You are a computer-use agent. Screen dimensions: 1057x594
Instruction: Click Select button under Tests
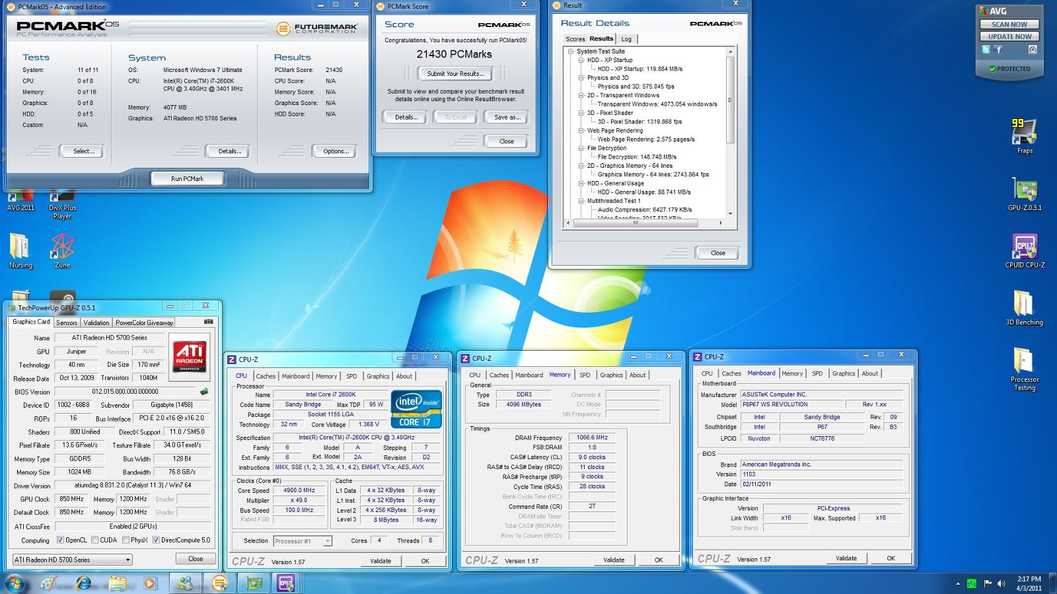pos(83,151)
